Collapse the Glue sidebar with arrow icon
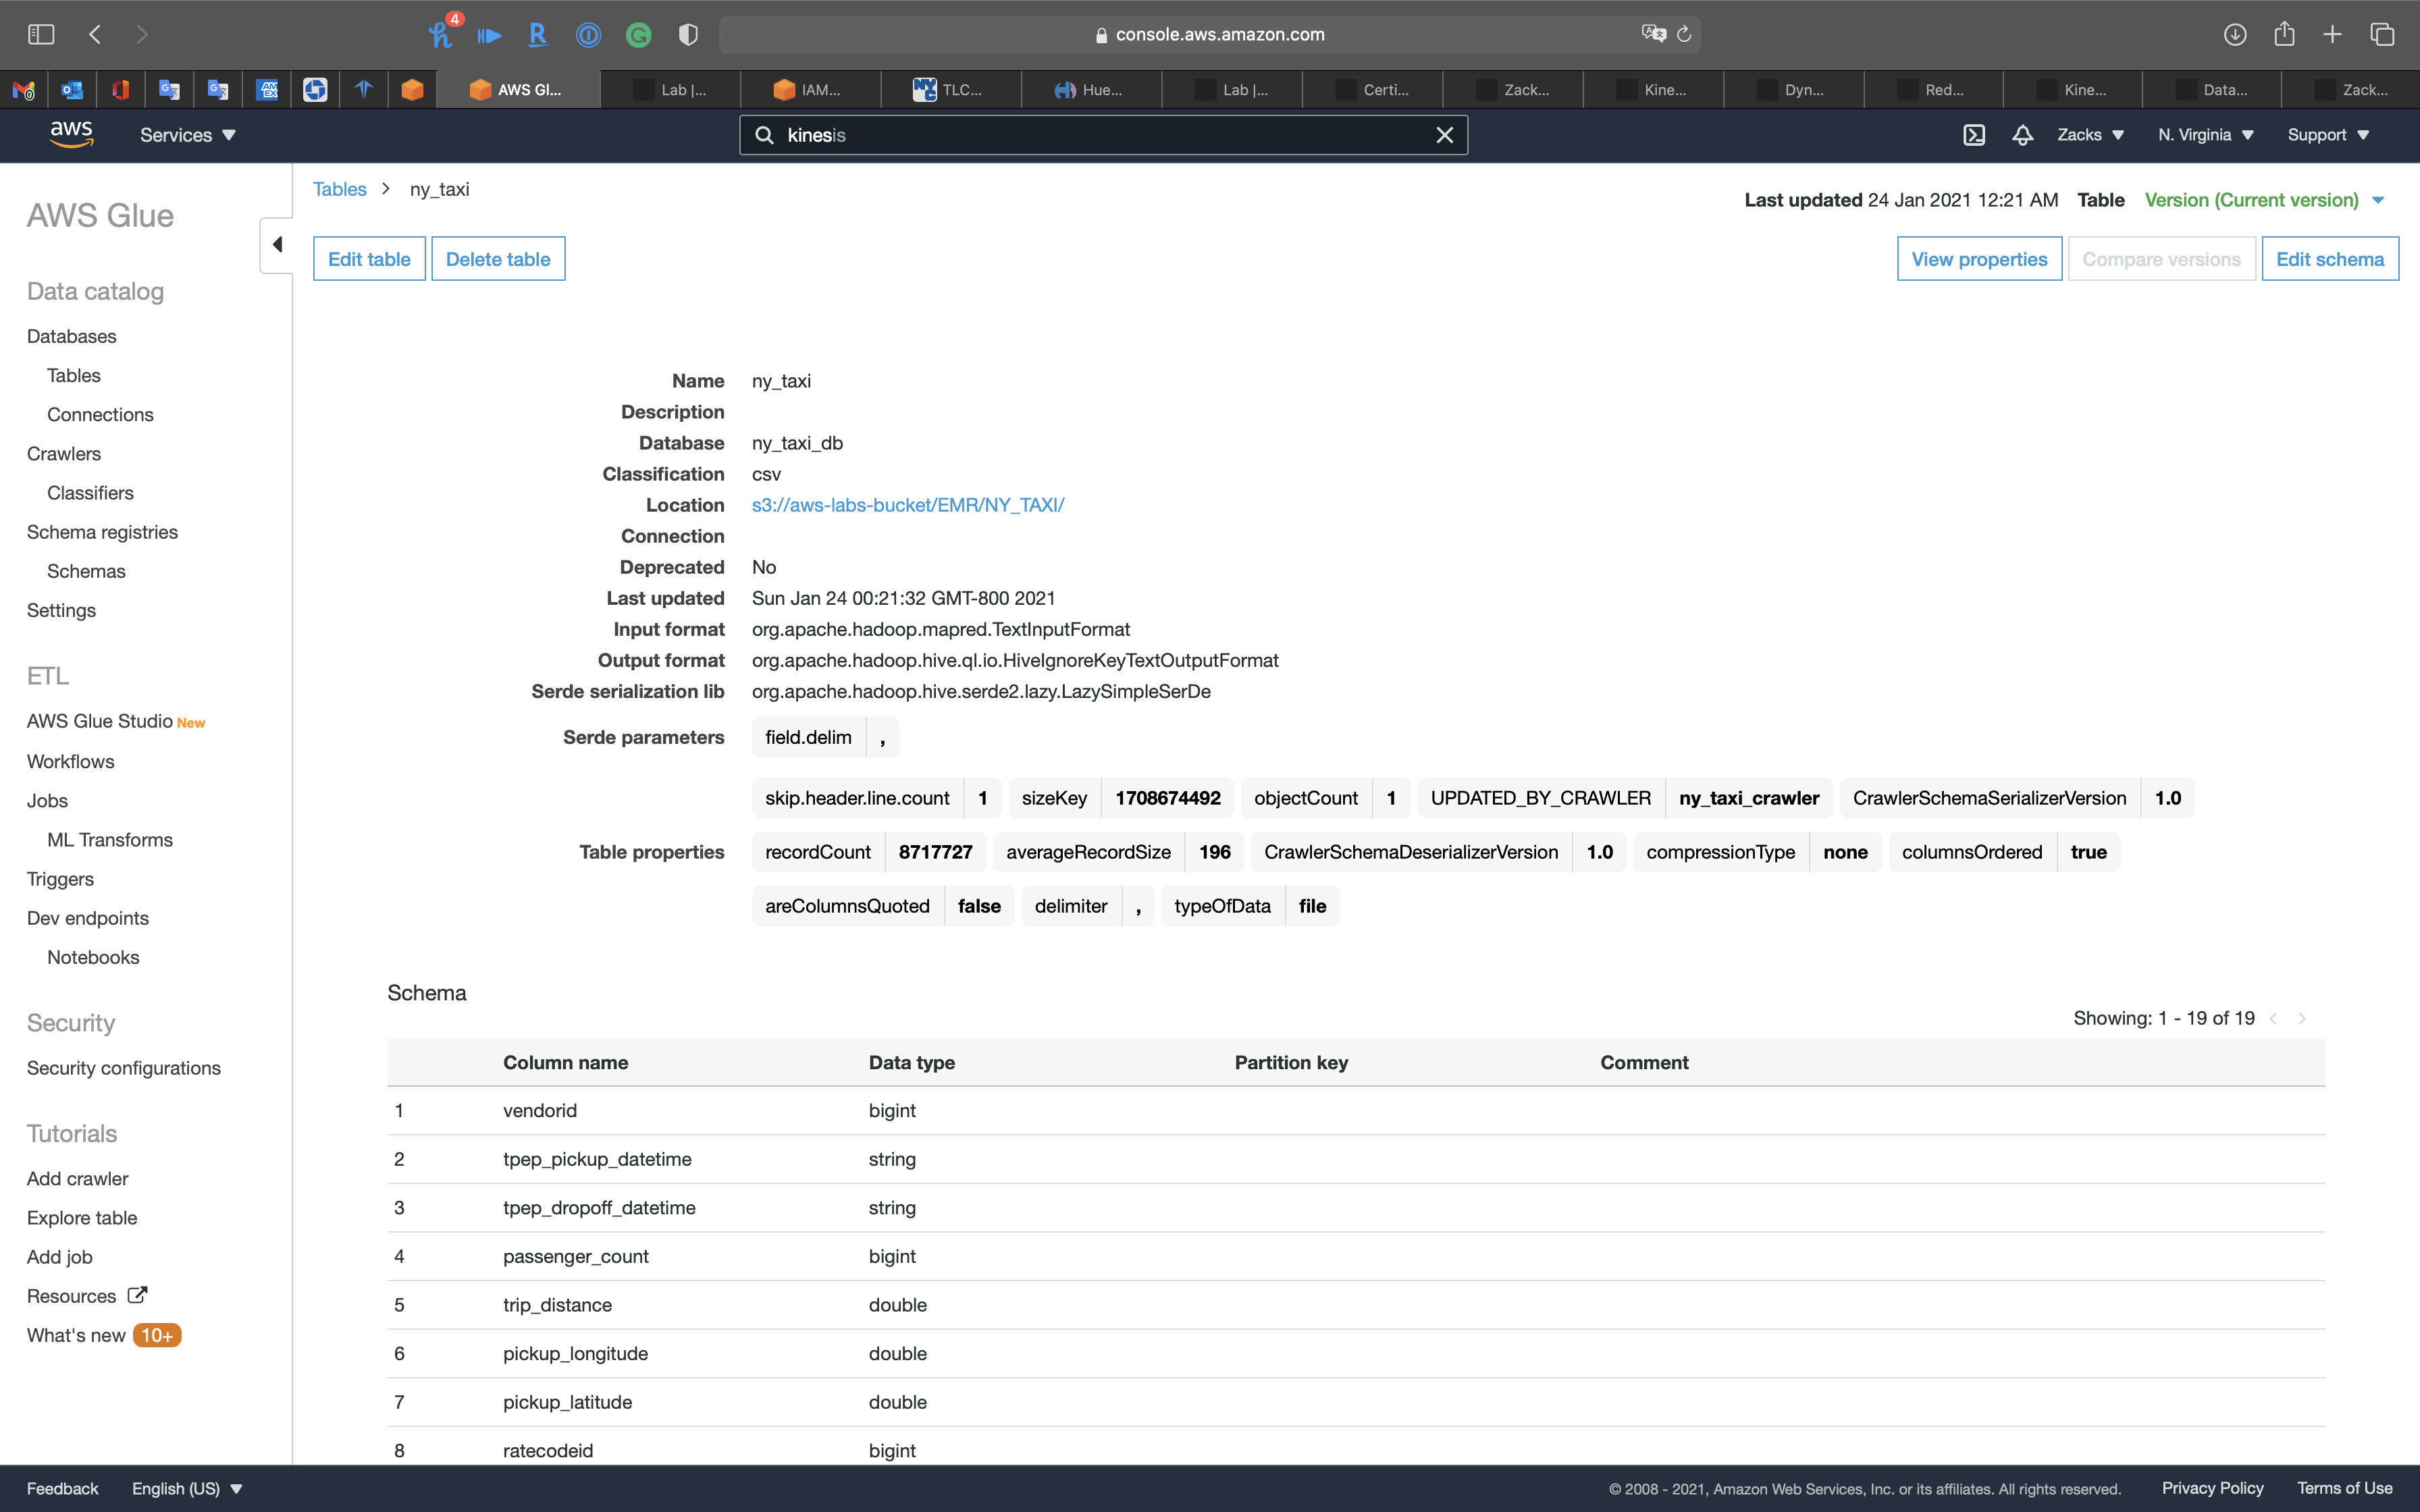This screenshot has width=2420, height=1512. click(277, 245)
